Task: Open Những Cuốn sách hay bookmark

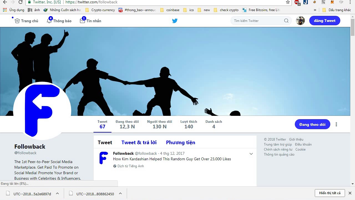Action: click(x=62, y=10)
